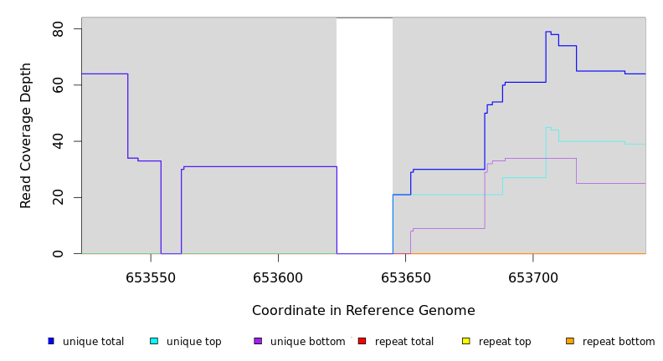Screen dimensions: 663x361
Task: Select the 653600 x-axis tick label
Action: click(278, 277)
